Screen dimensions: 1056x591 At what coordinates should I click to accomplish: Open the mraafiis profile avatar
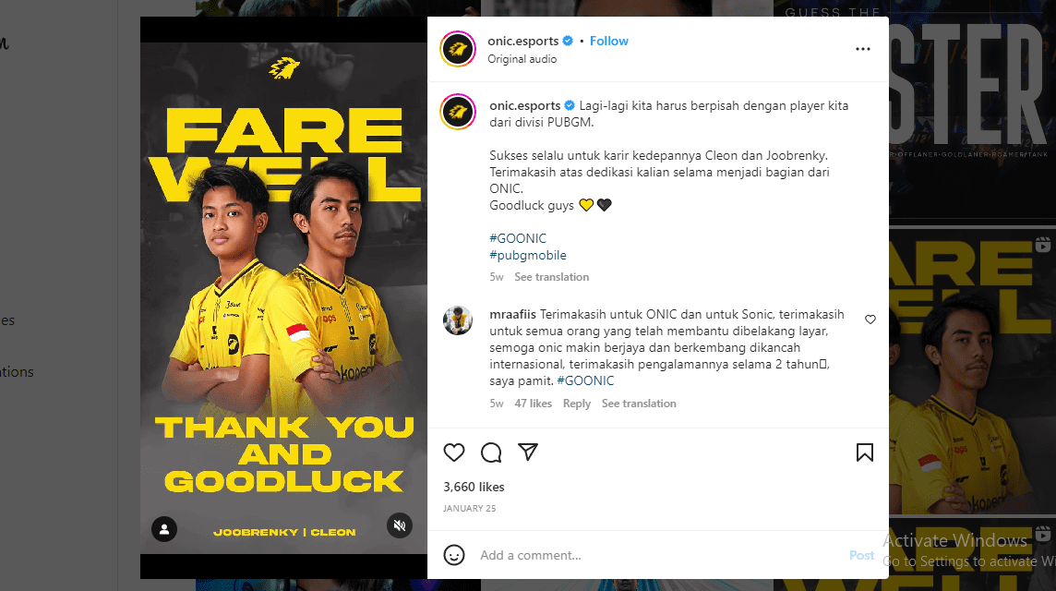click(458, 320)
